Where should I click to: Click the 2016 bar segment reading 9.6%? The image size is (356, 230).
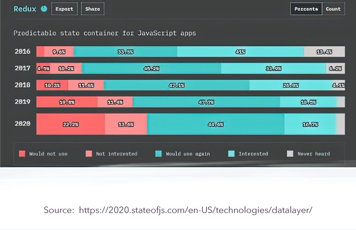tap(59, 52)
